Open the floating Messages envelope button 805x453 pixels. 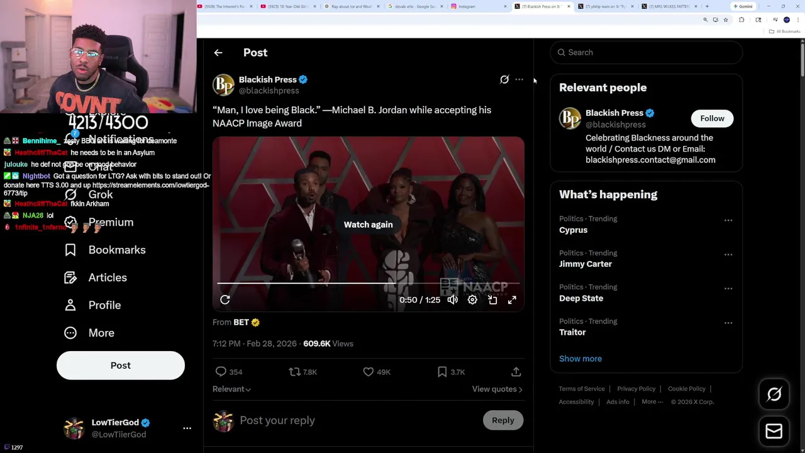(x=774, y=431)
